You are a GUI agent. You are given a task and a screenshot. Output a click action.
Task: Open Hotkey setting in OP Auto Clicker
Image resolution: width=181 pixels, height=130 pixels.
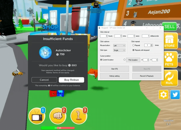(x=115, y=76)
